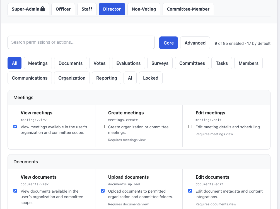Show AI permissions
Viewport: 280px width, 209px height.
coord(130,78)
